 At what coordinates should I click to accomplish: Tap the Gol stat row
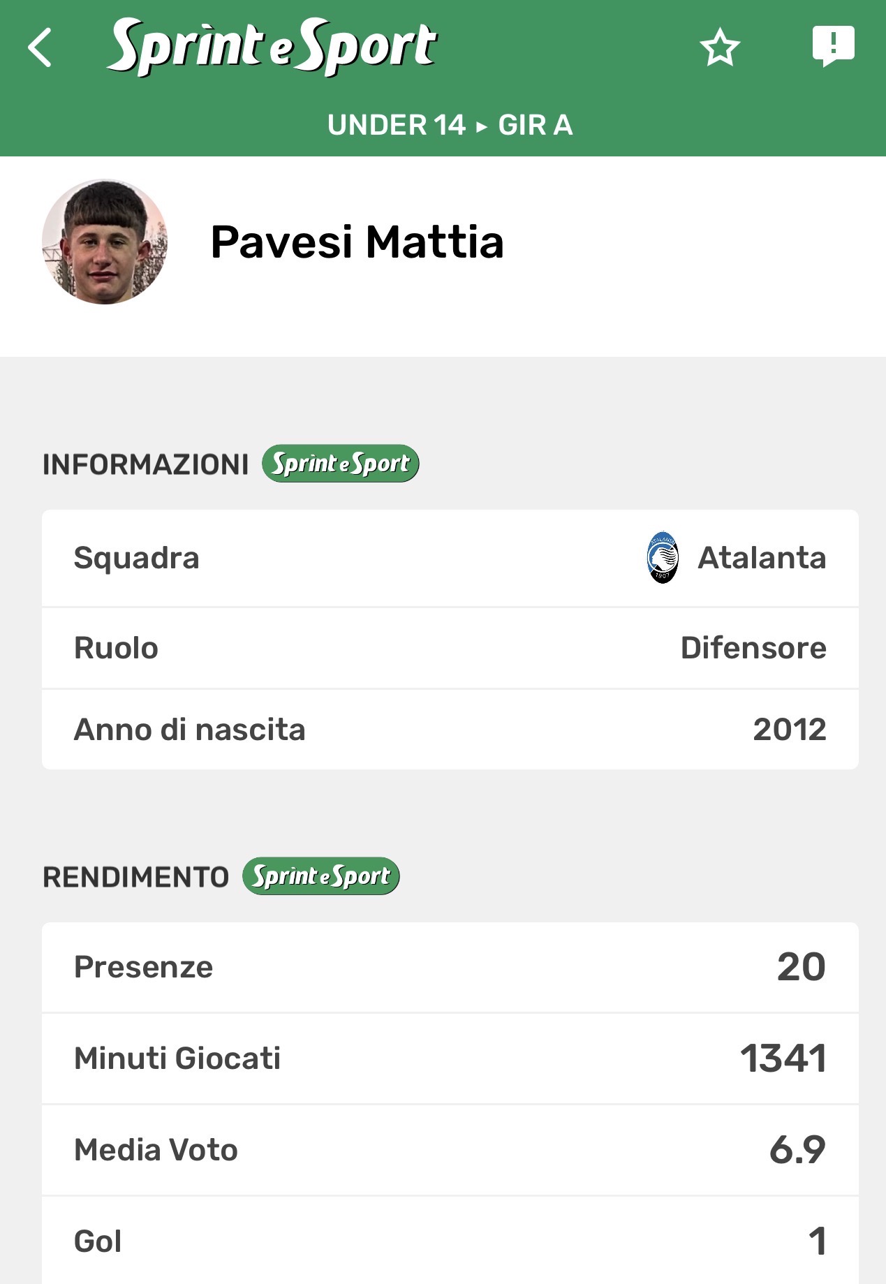click(x=450, y=1241)
